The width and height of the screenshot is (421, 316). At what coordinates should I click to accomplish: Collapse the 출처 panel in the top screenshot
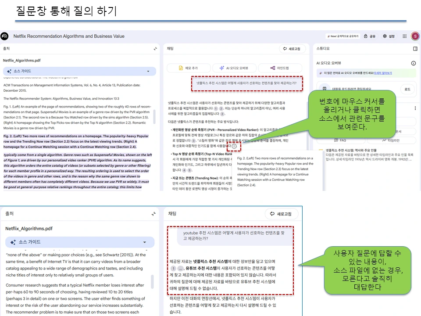click(x=155, y=49)
